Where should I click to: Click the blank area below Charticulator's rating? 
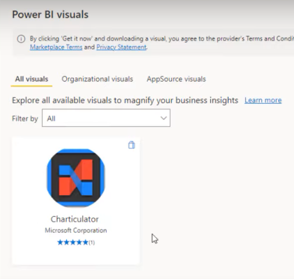76,255
